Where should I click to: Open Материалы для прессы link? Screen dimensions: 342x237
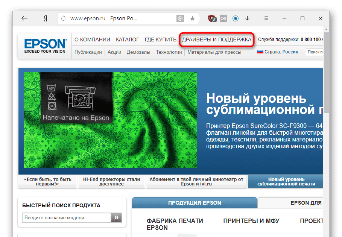(214, 52)
